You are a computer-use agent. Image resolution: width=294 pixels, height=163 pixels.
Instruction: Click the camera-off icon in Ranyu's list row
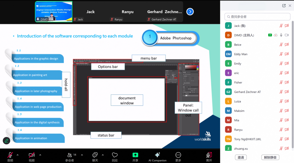point(287,130)
